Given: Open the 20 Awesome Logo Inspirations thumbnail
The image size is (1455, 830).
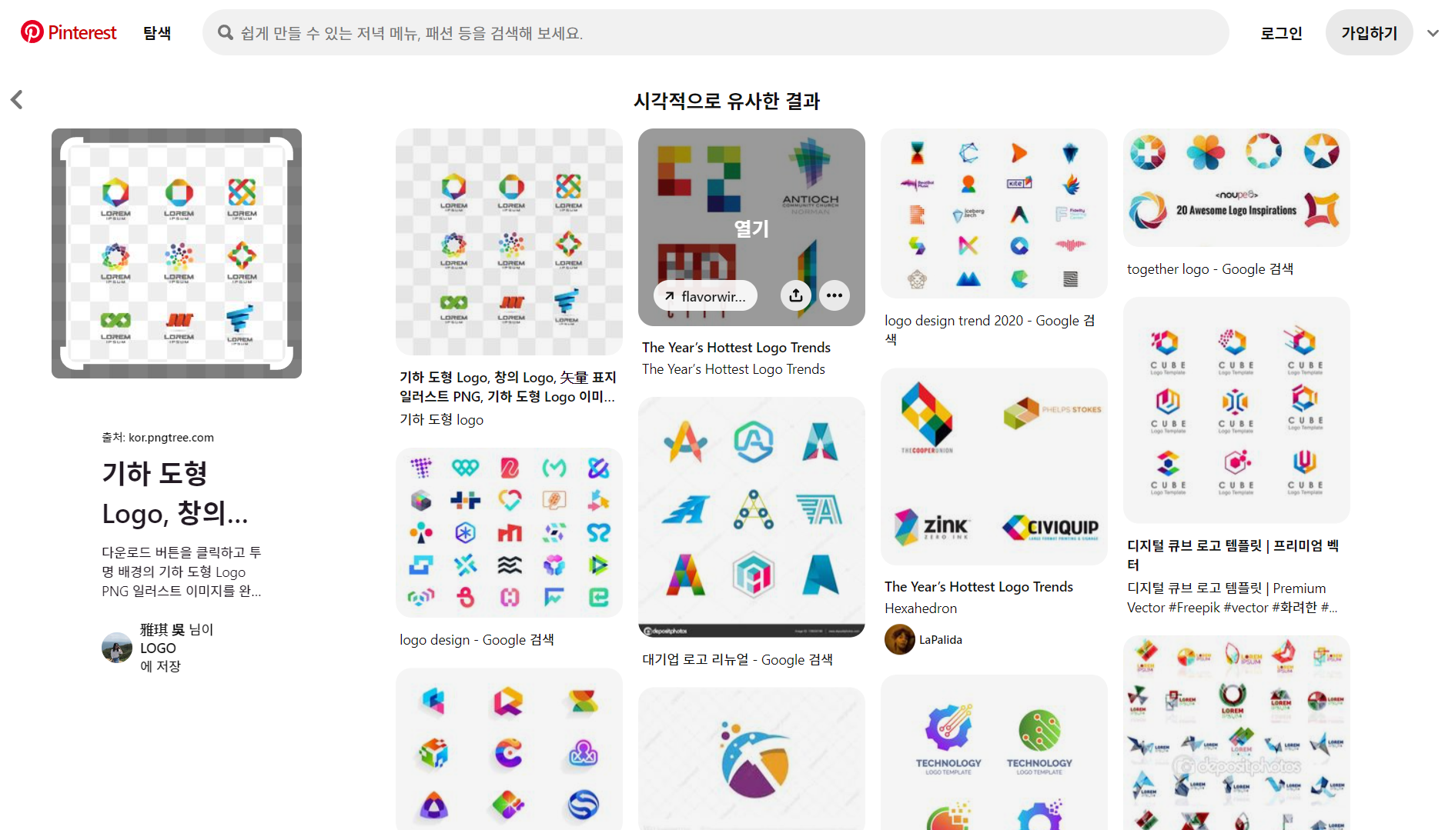Looking at the screenshot, I should [x=1236, y=188].
